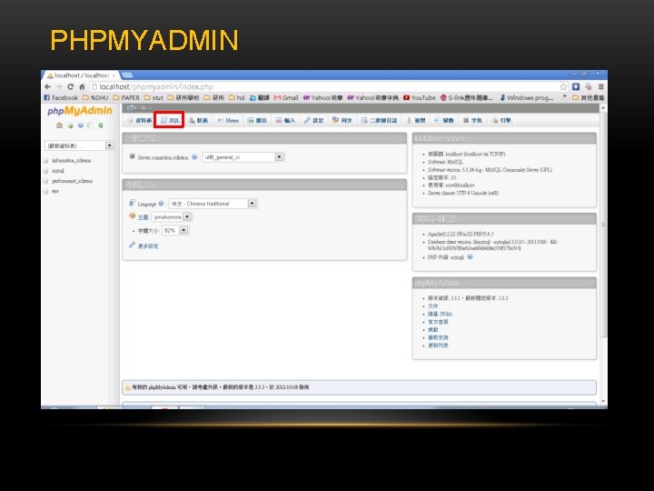
Task: Select the test database in sidebar
Action: tap(55, 191)
